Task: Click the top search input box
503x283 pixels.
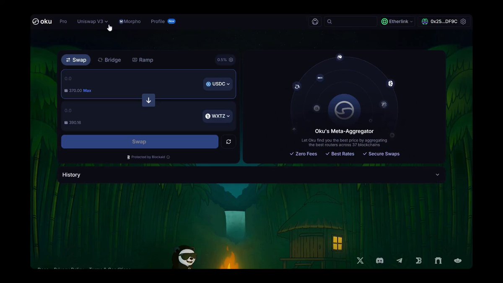Action: 350,21
